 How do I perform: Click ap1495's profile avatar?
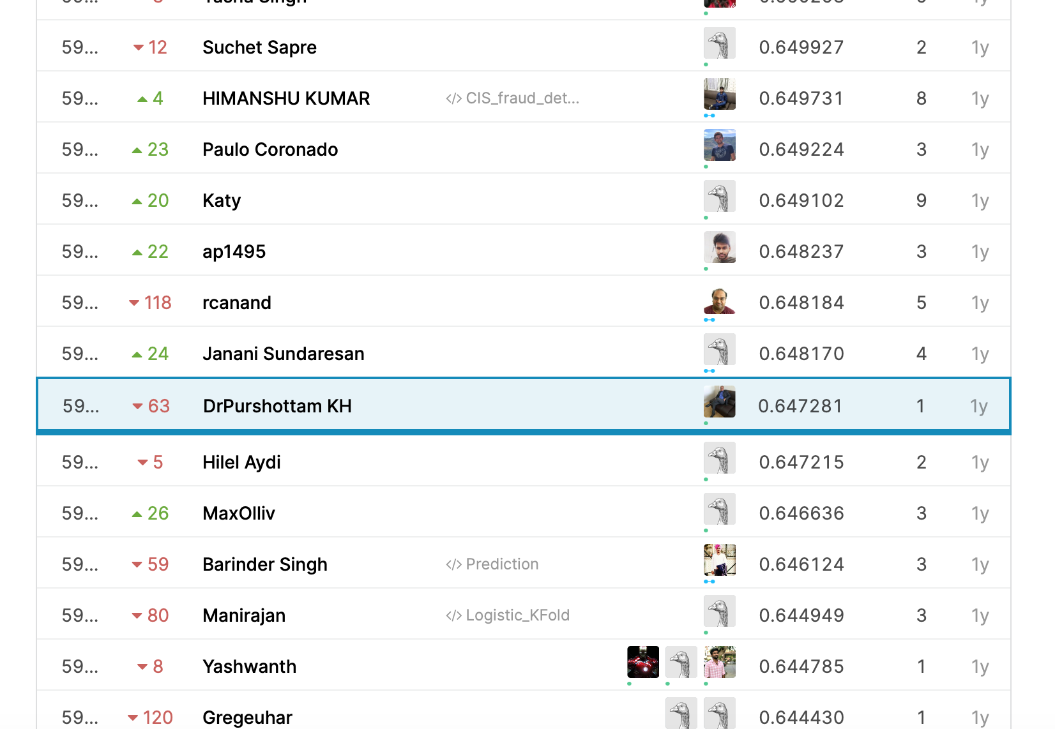[719, 248]
